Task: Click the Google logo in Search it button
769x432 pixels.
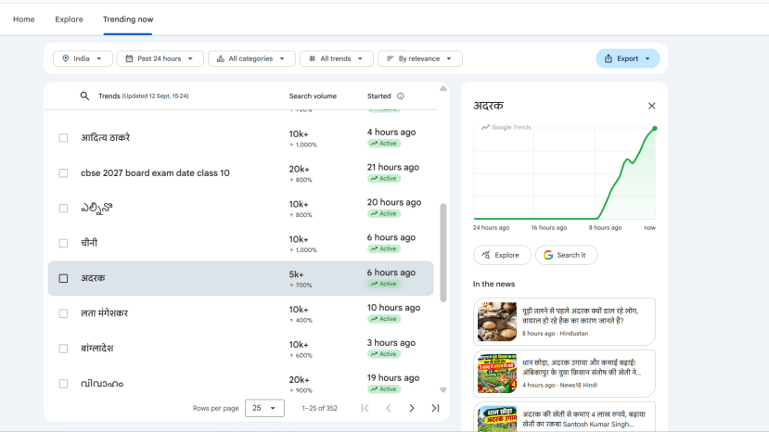Action: pyautogui.click(x=548, y=255)
